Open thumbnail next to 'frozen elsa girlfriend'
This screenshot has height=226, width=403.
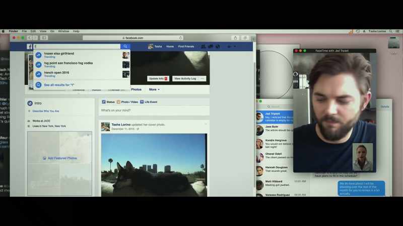click(126, 55)
